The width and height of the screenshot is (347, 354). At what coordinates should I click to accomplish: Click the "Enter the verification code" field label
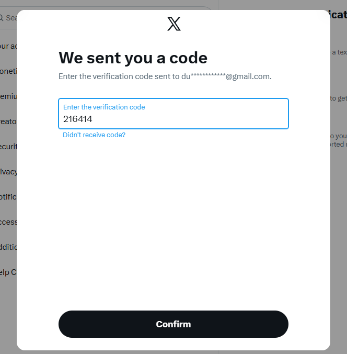click(x=104, y=107)
